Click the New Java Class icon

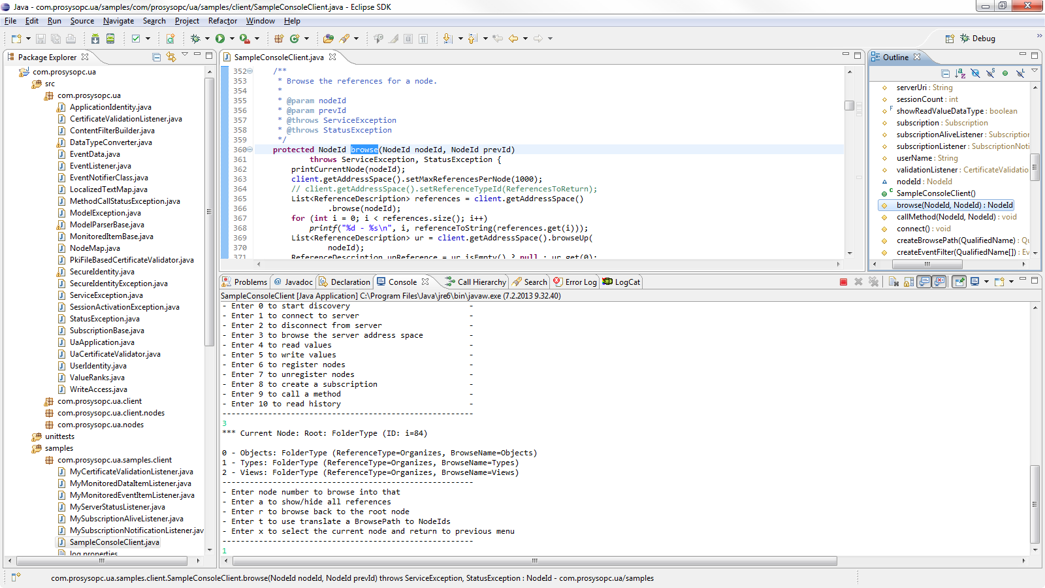click(x=295, y=39)
